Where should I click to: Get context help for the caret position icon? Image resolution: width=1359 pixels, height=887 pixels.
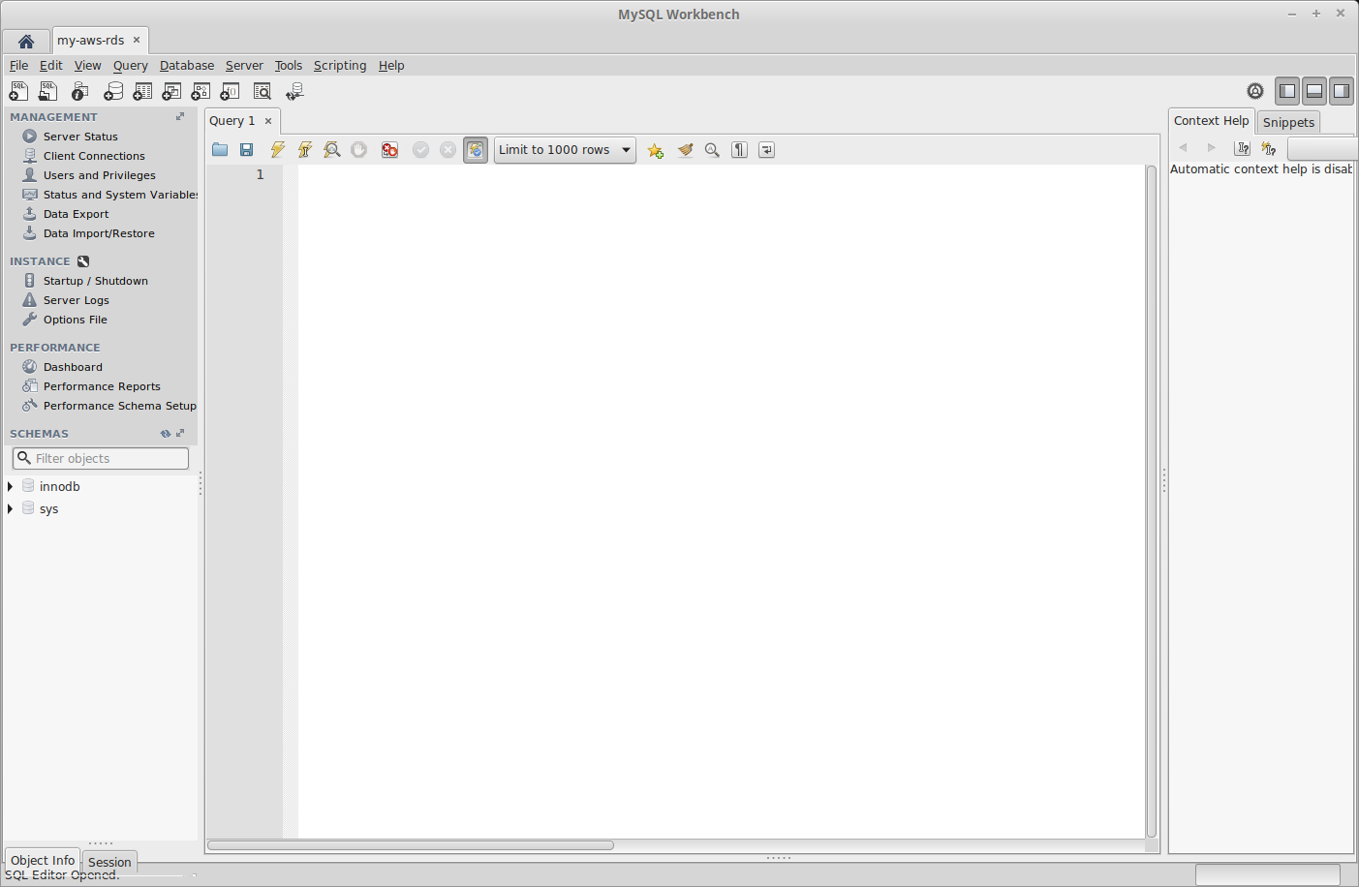[1243, 148]
